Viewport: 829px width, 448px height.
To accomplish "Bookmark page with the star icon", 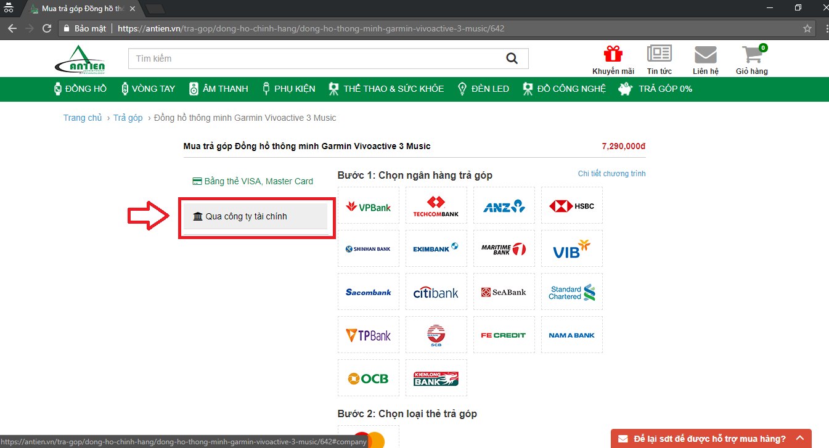I will point(807,28).
